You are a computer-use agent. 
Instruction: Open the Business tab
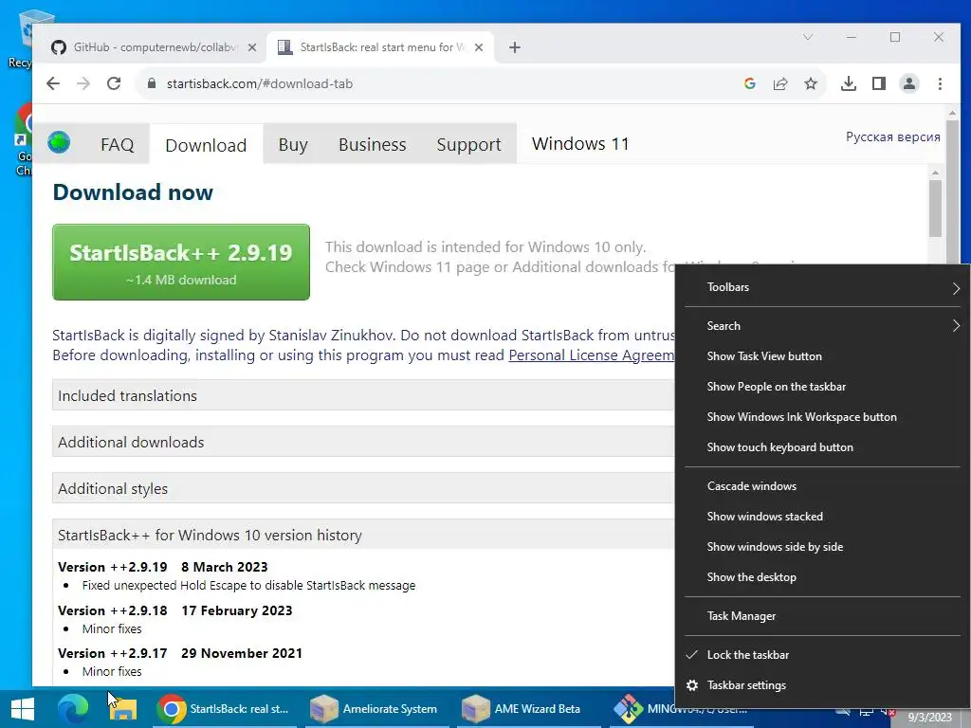click(x=372, y=145)
